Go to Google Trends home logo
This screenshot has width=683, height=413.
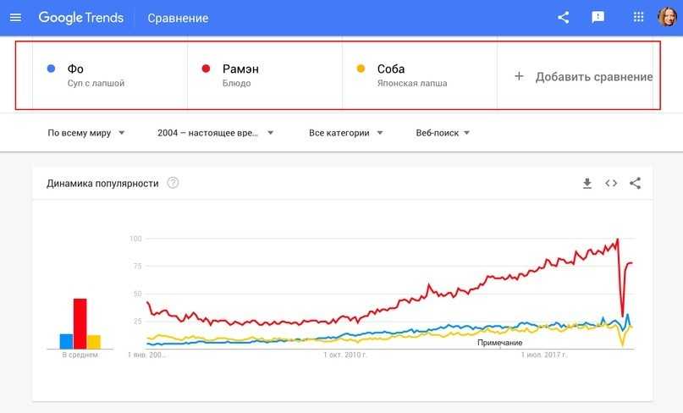pyautogui.click(x=80, y=18)
